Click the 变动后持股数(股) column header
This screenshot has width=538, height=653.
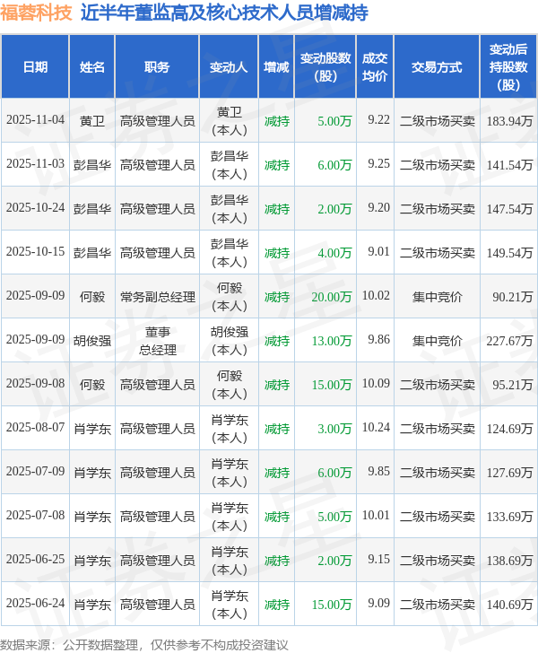tap(508, 66)
